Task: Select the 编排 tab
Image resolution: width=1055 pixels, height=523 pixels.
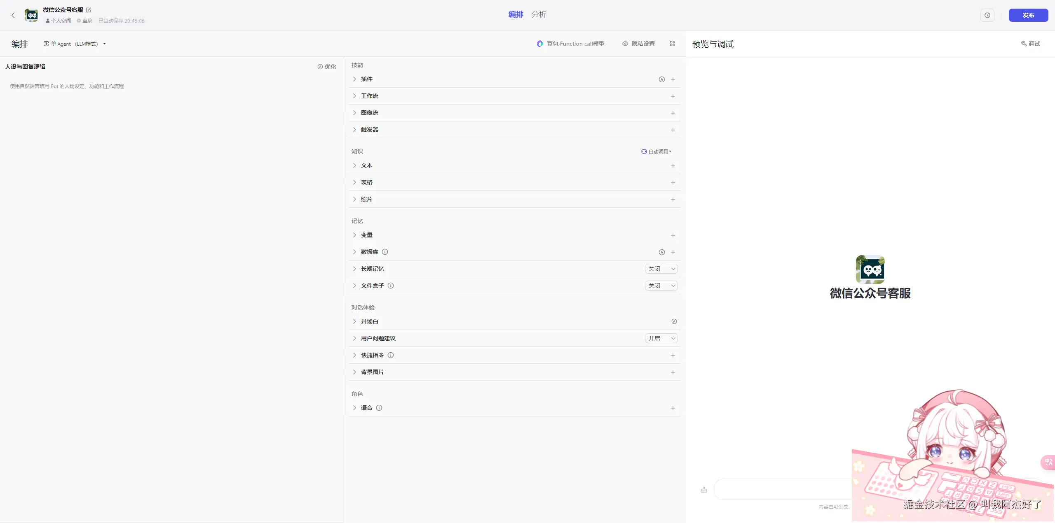Action: (x=516, y=14)
